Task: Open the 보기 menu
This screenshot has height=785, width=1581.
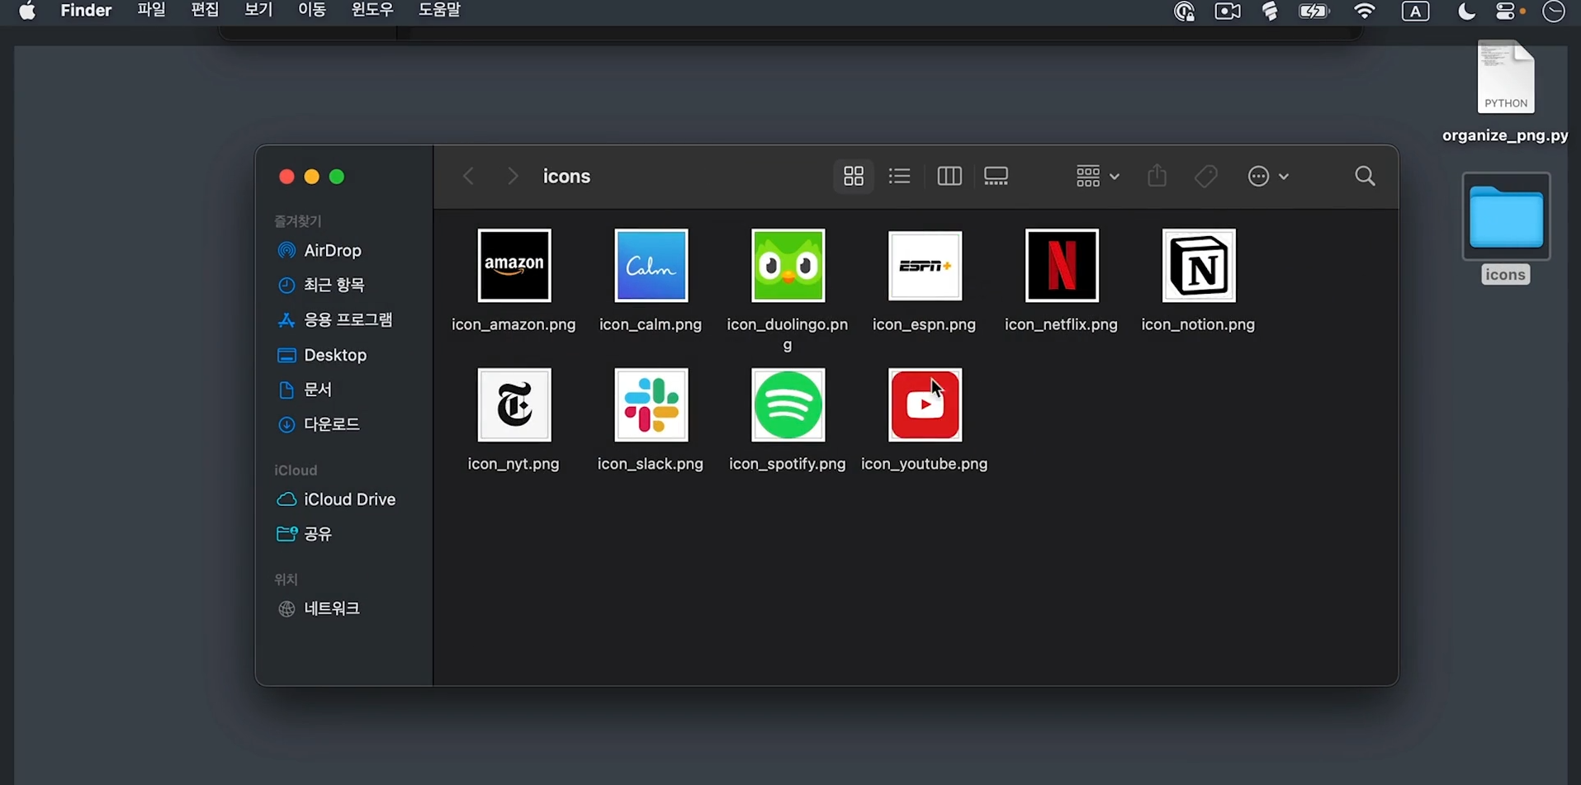Action: click(258, 11)
